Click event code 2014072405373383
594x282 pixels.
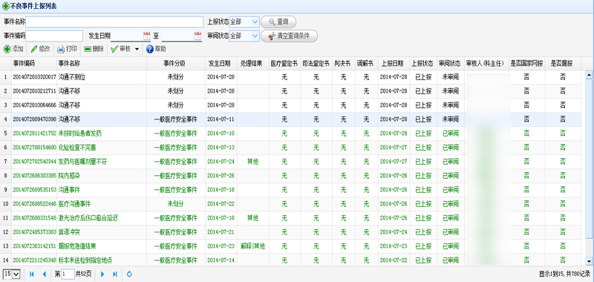pyautogui.click(x=34, y=232)
